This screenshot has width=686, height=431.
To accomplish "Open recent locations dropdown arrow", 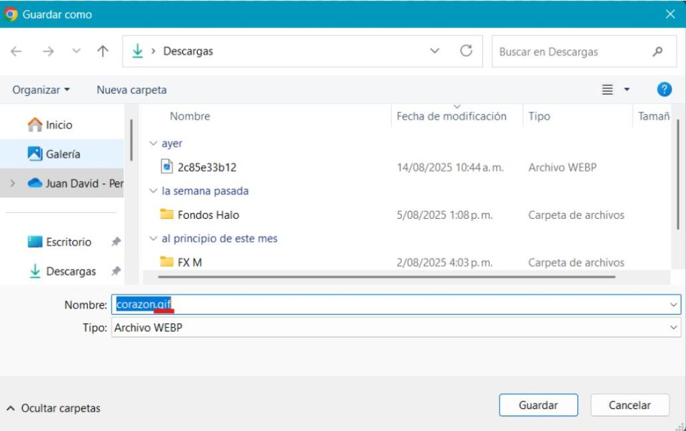I will [76, 52].
